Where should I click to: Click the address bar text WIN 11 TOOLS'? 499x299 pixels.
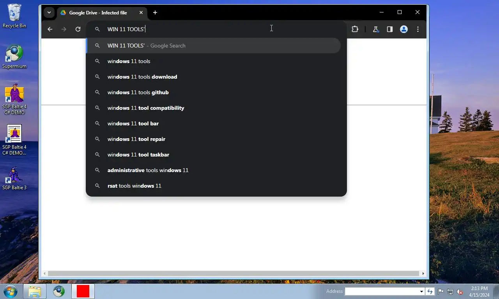pyautogui.click(x=126, y=29)
